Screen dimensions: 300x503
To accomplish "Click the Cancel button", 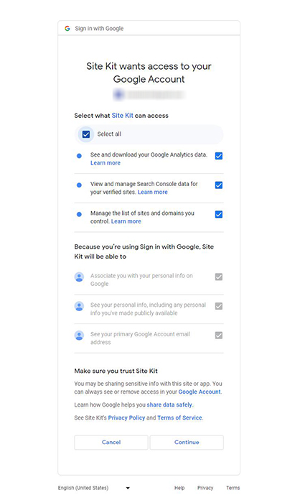I will (111, 442).
